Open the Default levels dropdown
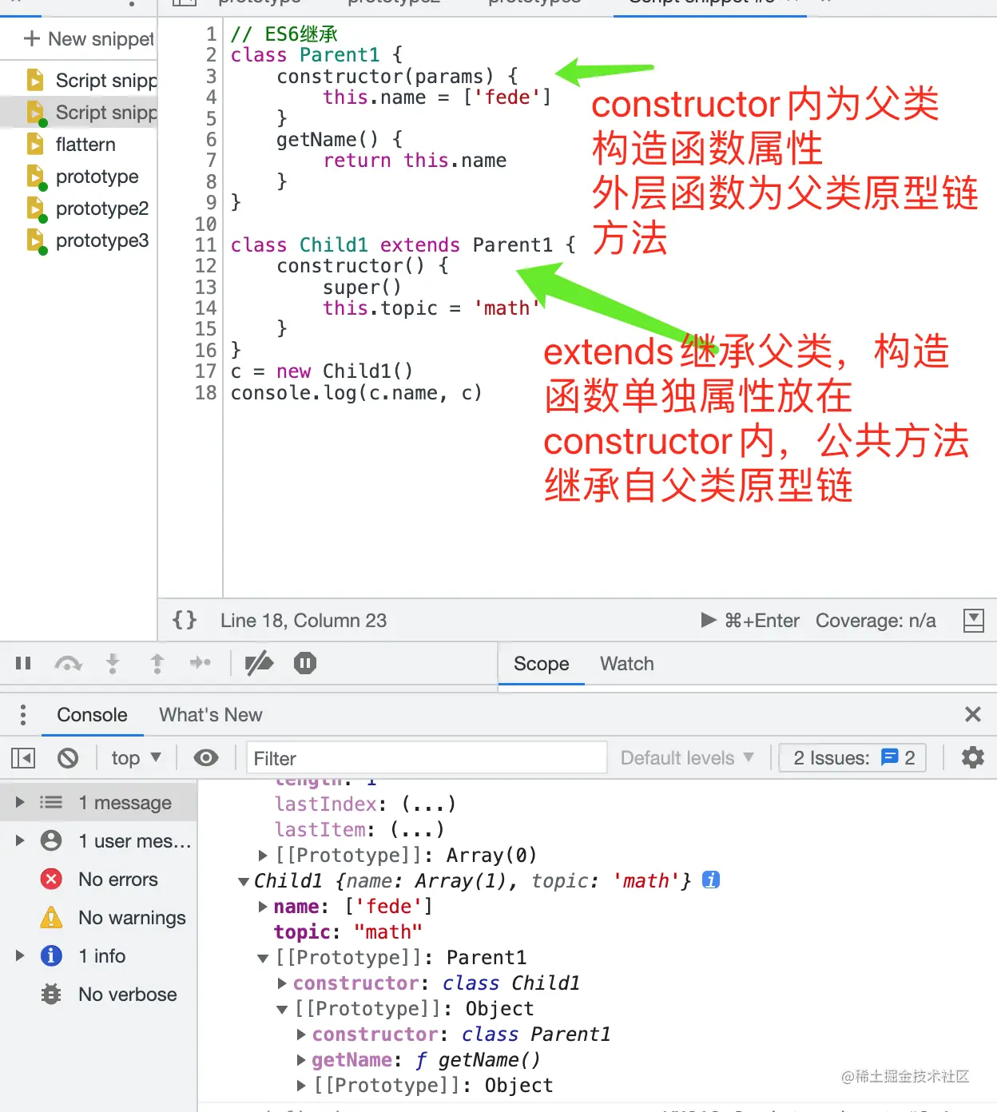Screen dimensions: 997x1112 point(687,758)
